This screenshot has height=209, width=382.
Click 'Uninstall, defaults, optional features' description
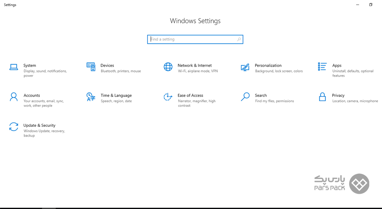[x=353, y=73]
